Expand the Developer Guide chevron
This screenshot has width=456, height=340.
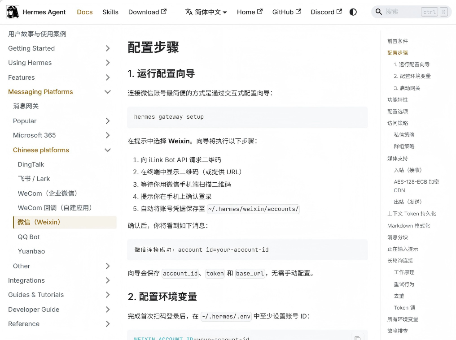click(108, 310)
